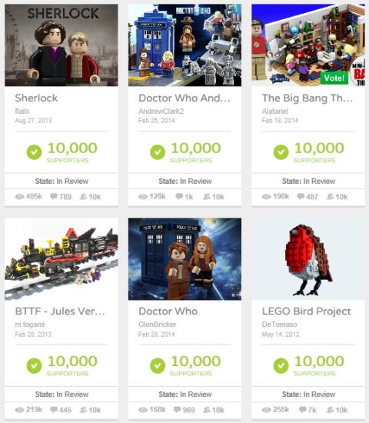Open author AndrewClark2's profile
This screenshot has height=423, width=369.
click(161, 112)
